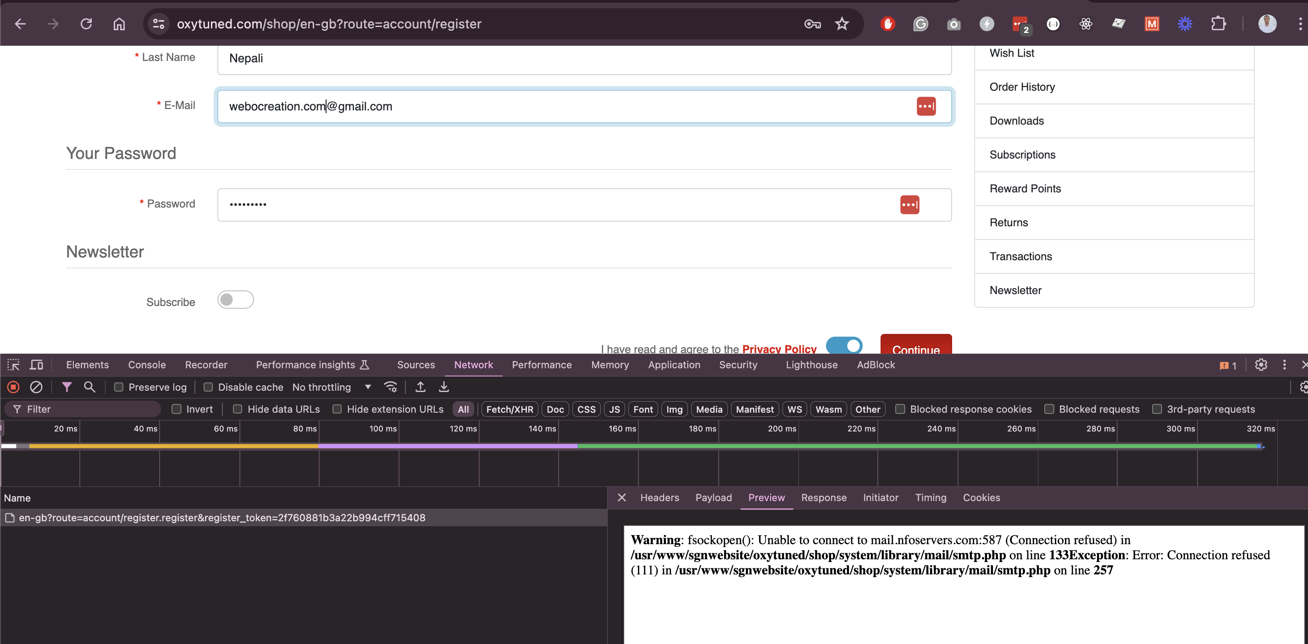
Task: Open the Payload tab of the request
Action: [714, 498]
